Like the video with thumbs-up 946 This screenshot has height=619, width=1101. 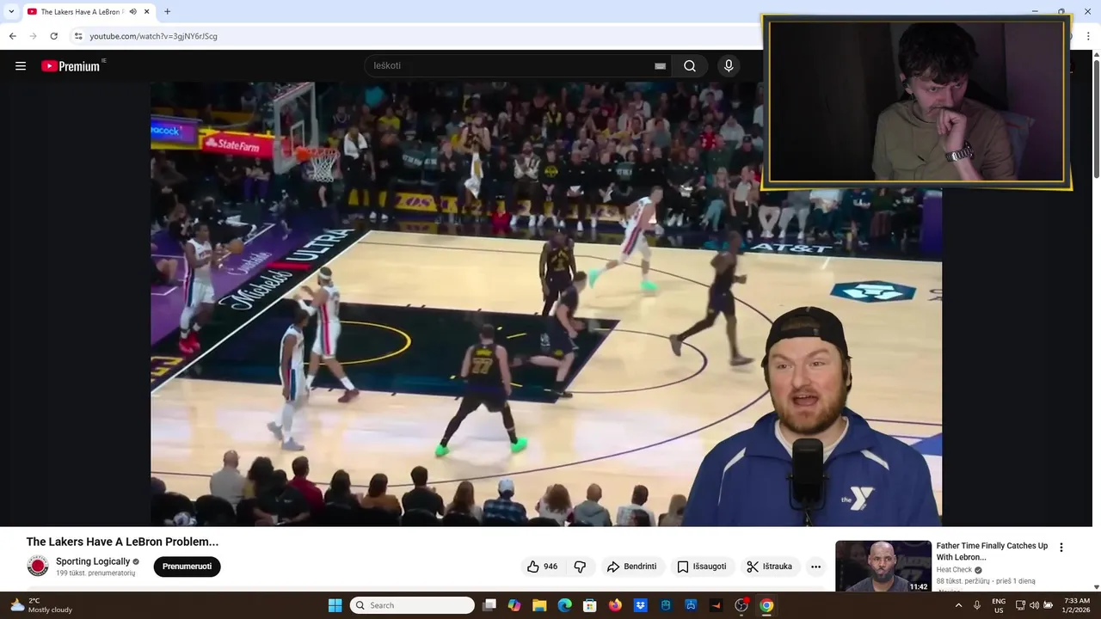point(542,567)
